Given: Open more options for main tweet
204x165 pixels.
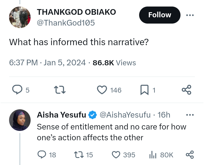Looking at the screenshot, I should [x=190, y=15].
